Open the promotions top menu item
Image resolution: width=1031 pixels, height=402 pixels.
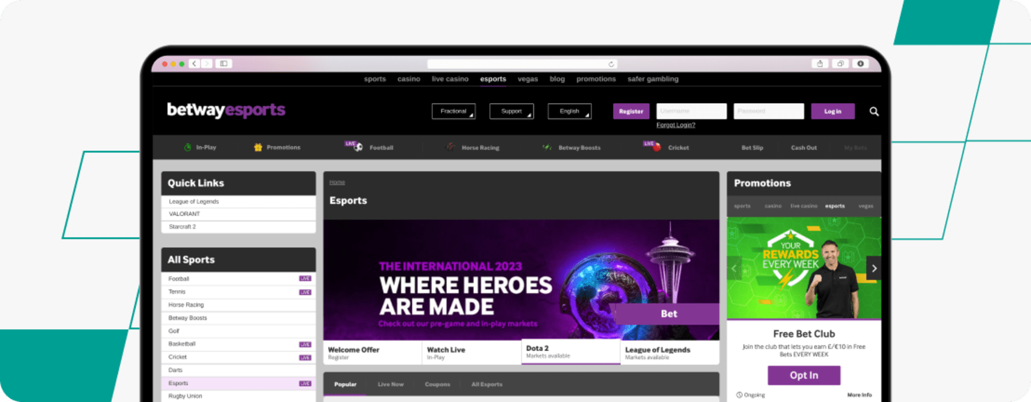click(x=596, y=79)
